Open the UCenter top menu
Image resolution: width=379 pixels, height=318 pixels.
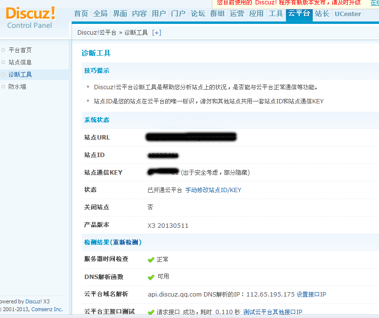coord(348,14)
